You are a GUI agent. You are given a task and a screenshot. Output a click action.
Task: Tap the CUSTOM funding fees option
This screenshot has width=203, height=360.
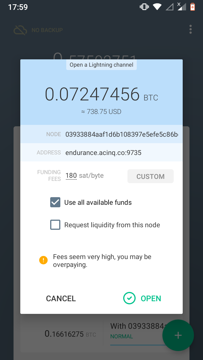tap(150, 176)
